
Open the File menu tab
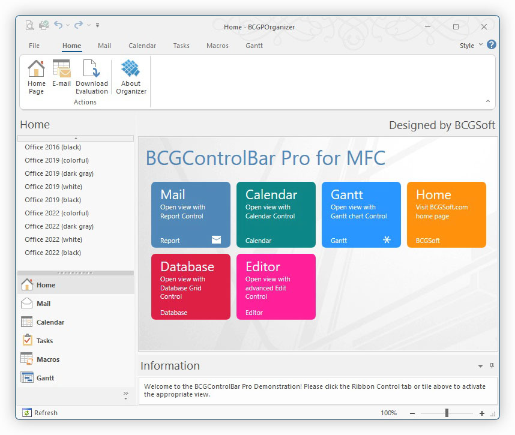(x=34, y=46)
